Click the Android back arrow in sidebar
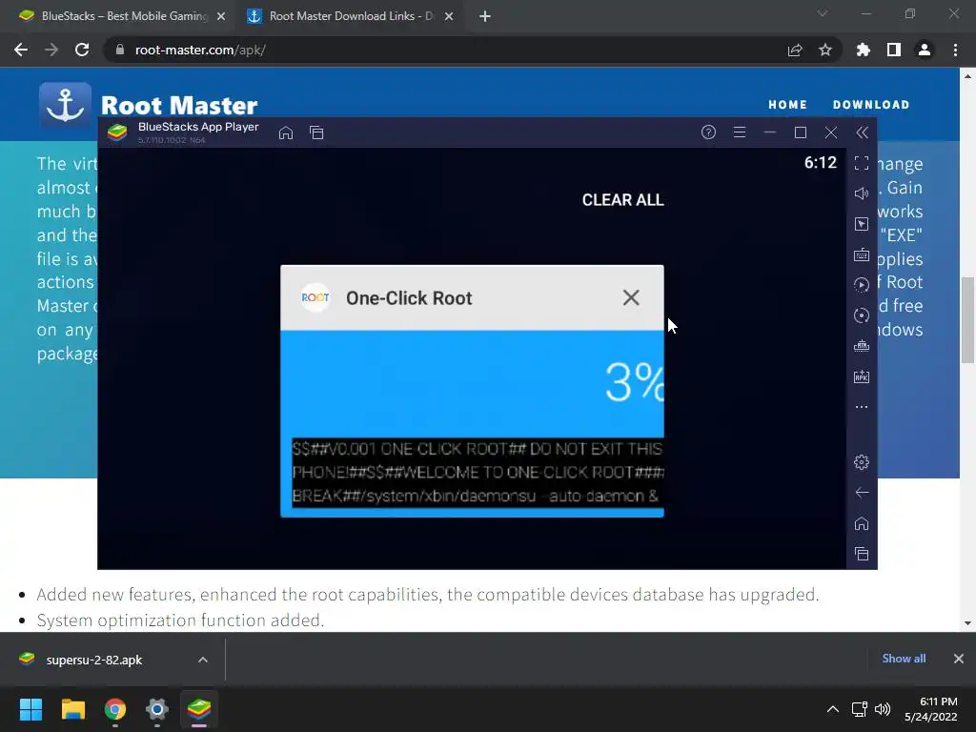 862,493
